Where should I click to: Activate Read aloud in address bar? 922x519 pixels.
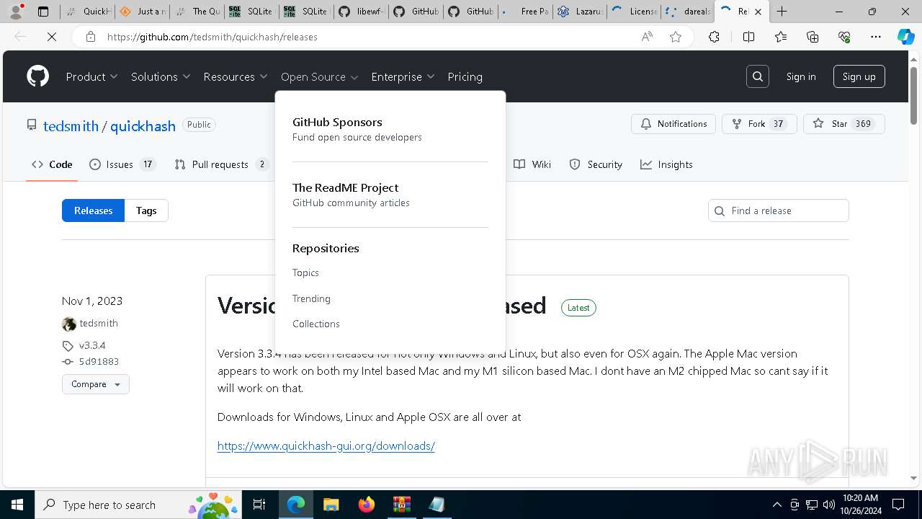tap(647, 37)
